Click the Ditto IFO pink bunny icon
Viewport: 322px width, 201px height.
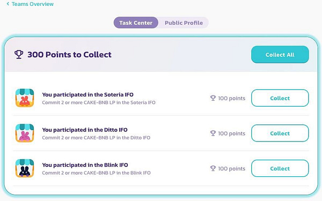(25, 133)
